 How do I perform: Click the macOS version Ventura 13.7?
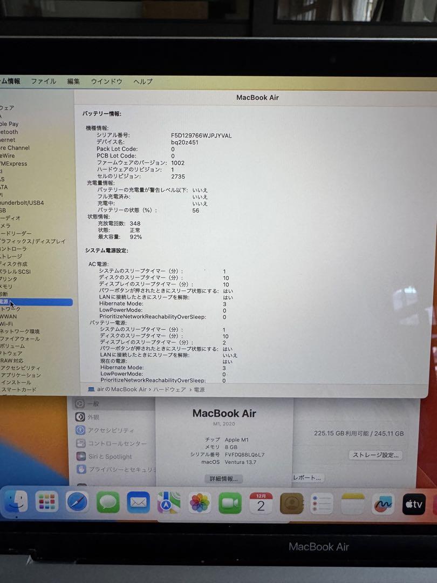[241, 462]
